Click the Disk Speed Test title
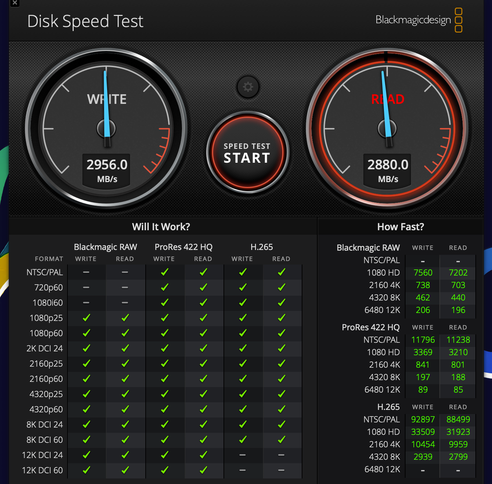The image size is (492, 484). [85, 21]
